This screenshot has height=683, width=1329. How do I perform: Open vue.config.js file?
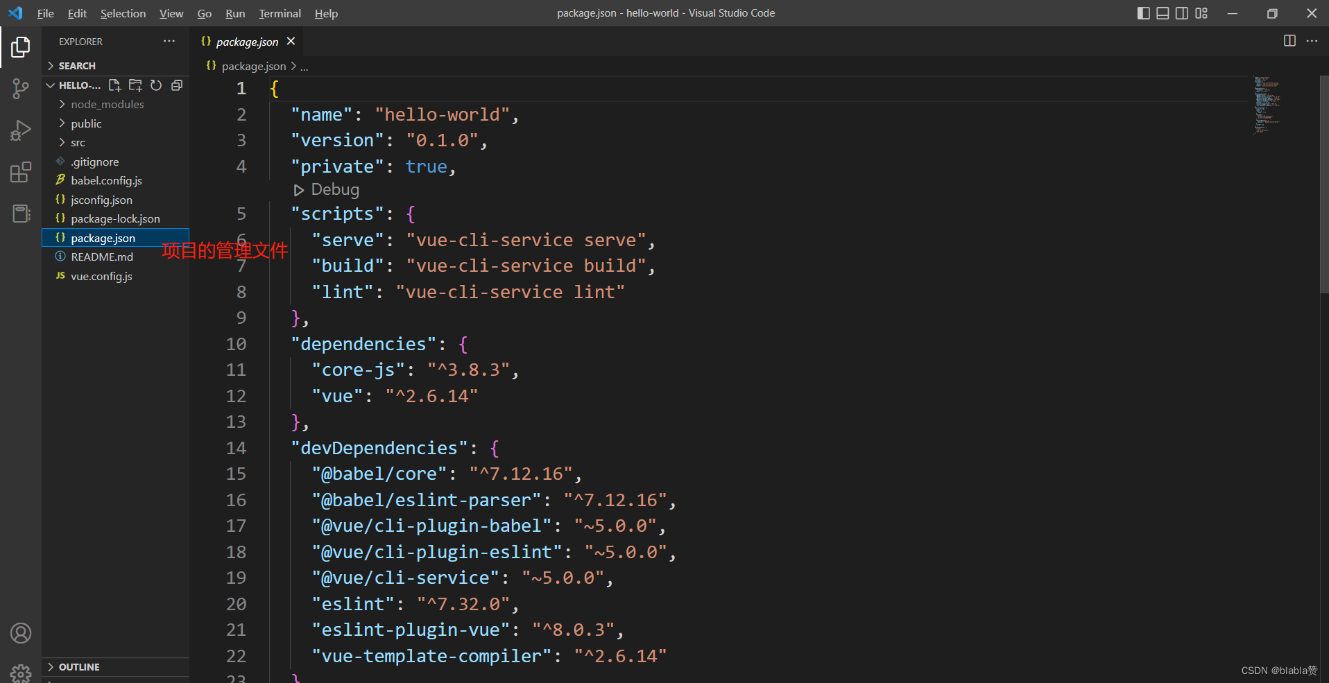coord(115,276)
